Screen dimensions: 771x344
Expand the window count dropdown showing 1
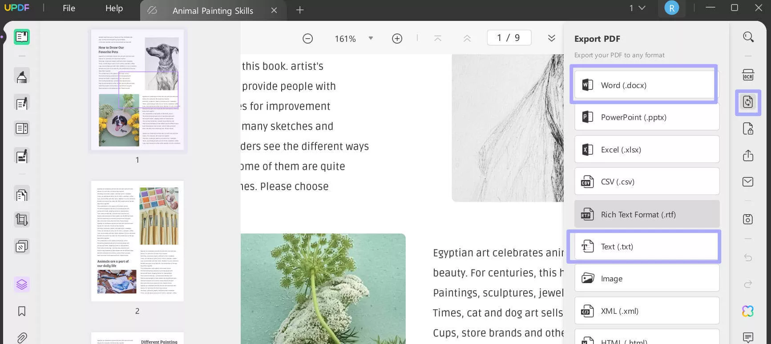click(637, 8)
